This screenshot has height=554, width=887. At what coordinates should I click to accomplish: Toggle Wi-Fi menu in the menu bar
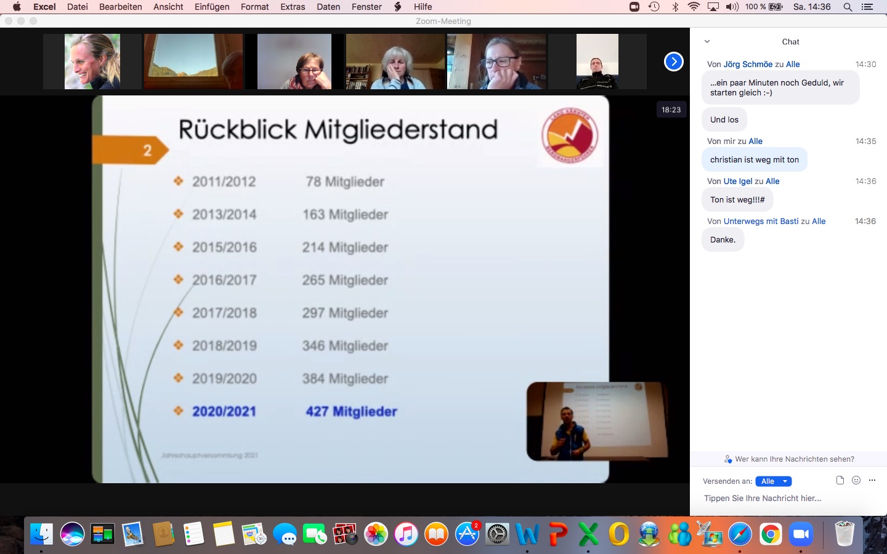pos(694,7)
